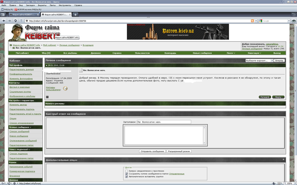This screenshot has height=185, width=297.
Task: Click the REIBERT forum logo
Action: (x=34, y=32)
